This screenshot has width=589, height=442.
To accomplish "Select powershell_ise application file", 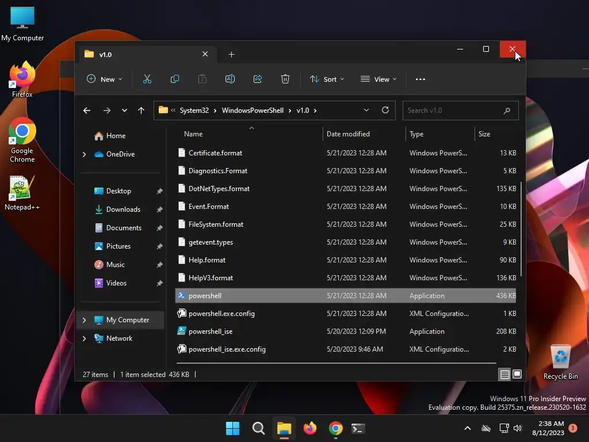I will point(346,331).
